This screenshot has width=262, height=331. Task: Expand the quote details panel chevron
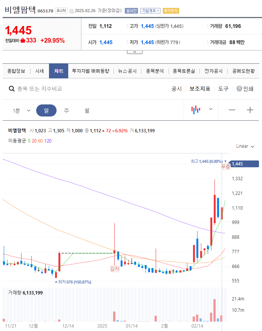pyautogui.click(x=135, y=52)
